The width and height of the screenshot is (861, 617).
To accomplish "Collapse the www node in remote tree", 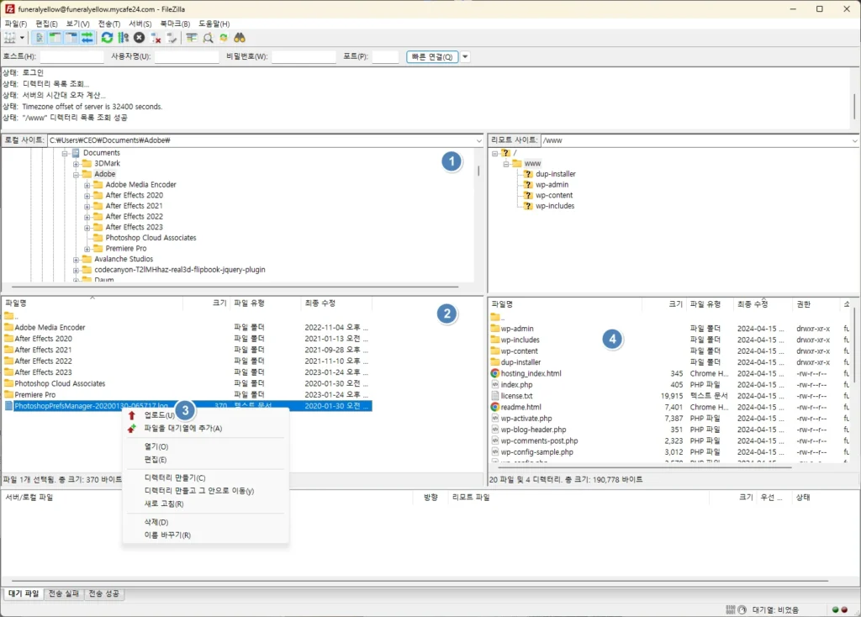I will click(505, 164).
